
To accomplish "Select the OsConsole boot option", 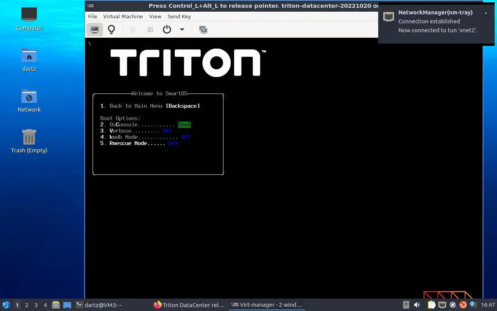I will pyautogui.click(x=145, y=124).
